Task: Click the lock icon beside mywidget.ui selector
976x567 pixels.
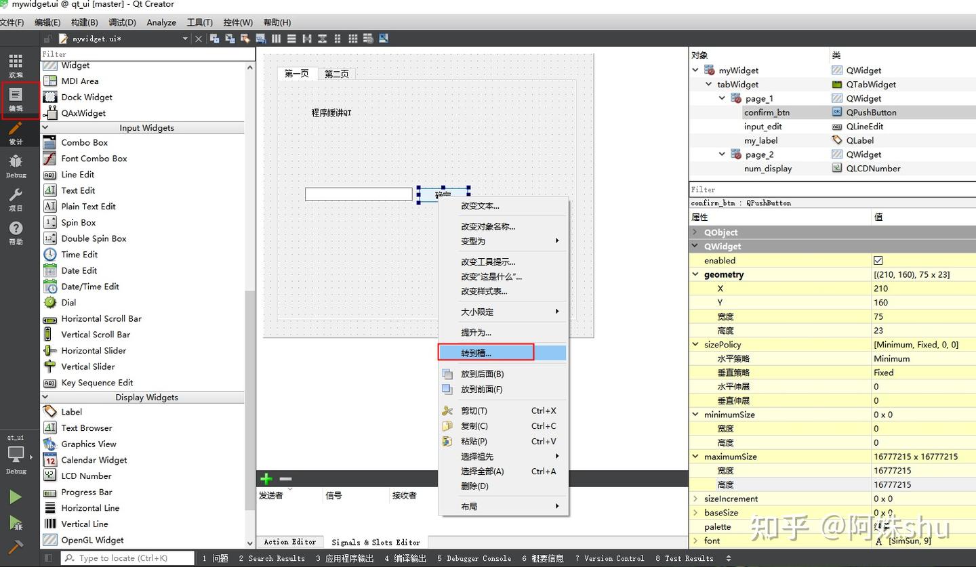Action: [x=46, y=39]
